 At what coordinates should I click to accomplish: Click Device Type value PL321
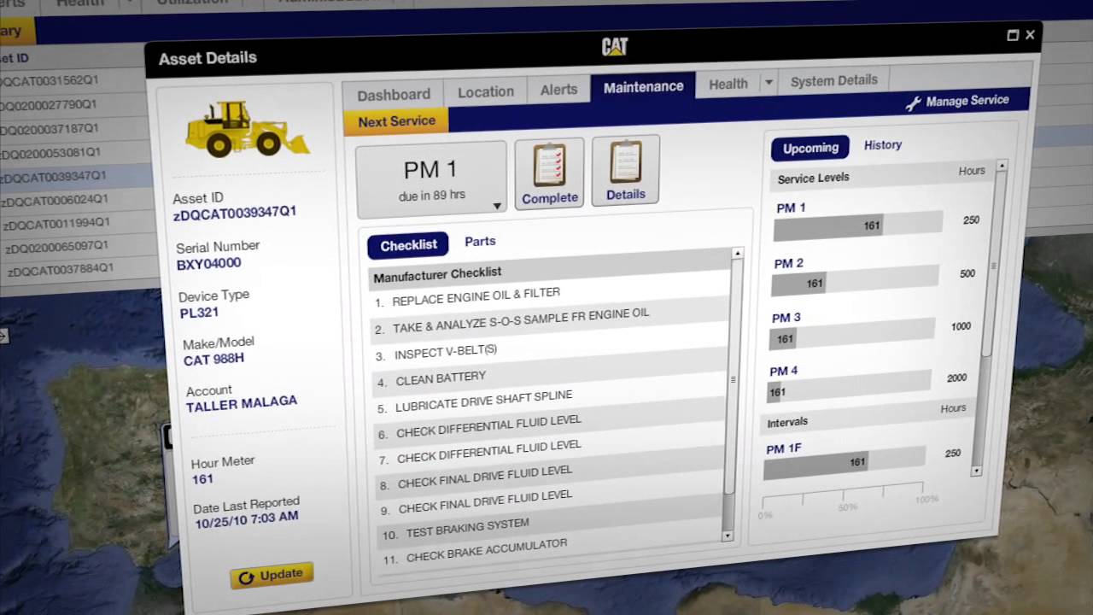199,313
